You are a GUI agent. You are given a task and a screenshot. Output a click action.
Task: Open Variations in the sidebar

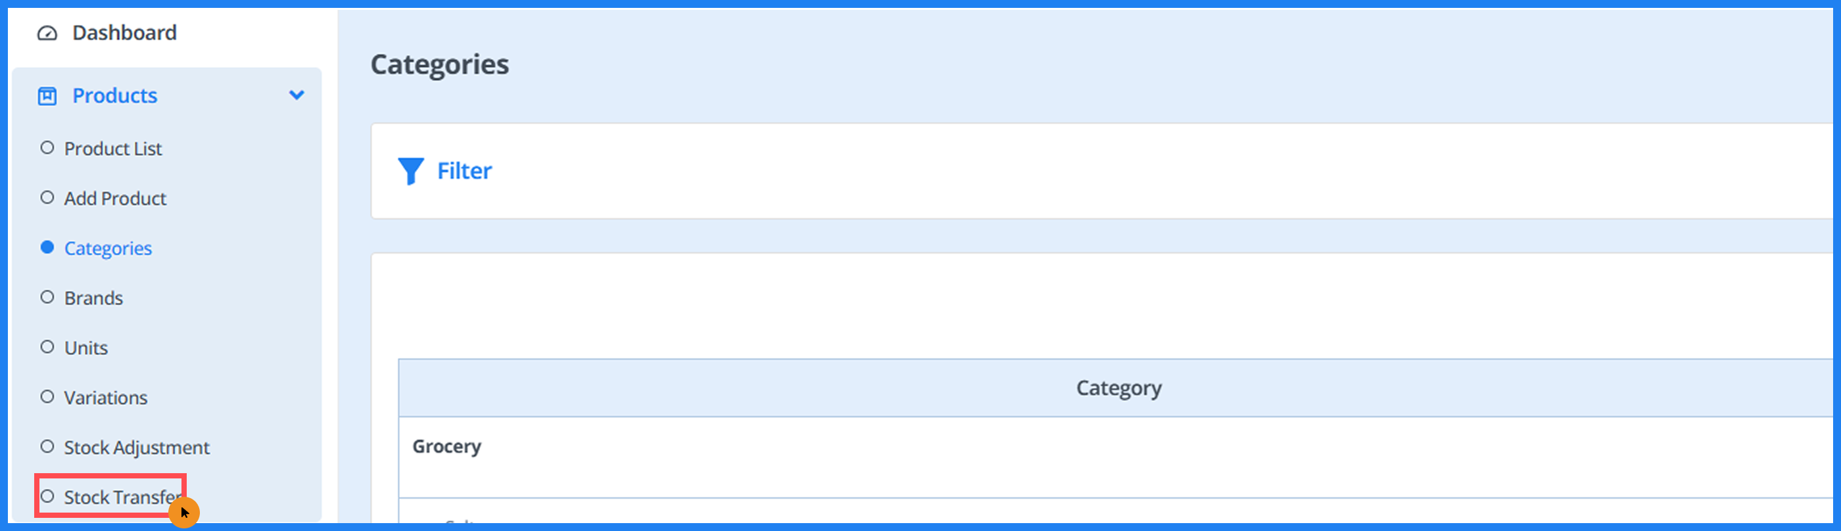coord(106,398)
